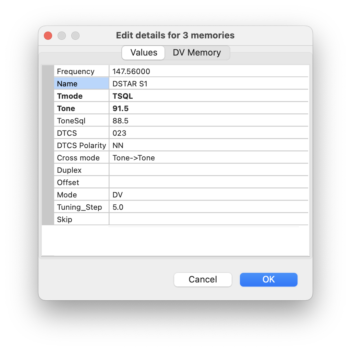Choose the DTCS value 023

coord(209,133)
